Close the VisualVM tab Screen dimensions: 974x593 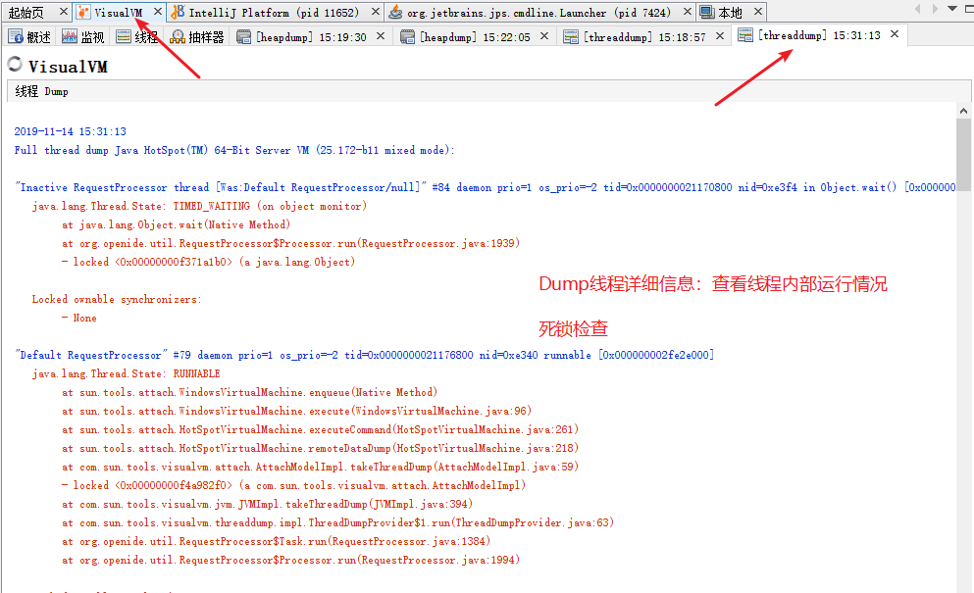(158, 12)
